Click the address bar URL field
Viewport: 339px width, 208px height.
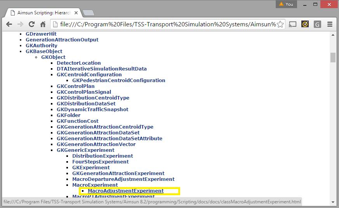coord(167,24)
